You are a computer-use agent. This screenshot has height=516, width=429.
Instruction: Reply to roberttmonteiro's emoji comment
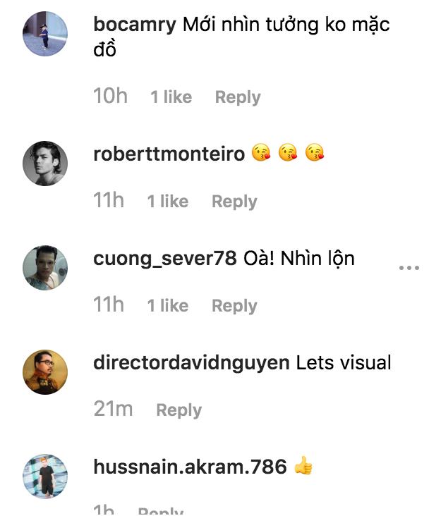tap(234, 202)
